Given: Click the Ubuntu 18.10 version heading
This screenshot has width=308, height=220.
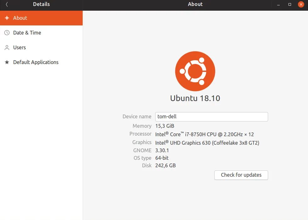Looking at the screenshot, I should tap(195, 98).
